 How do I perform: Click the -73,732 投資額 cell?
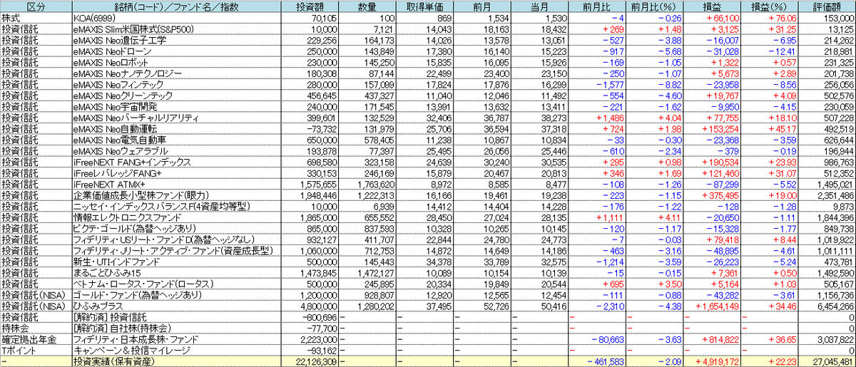coord(309,128)
